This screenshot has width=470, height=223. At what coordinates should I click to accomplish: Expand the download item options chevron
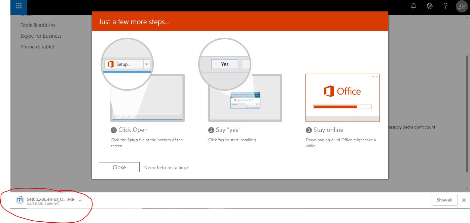pos(80,200)
